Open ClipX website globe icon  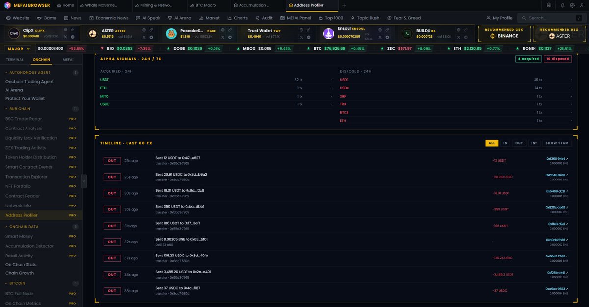[x=65, y=30]
